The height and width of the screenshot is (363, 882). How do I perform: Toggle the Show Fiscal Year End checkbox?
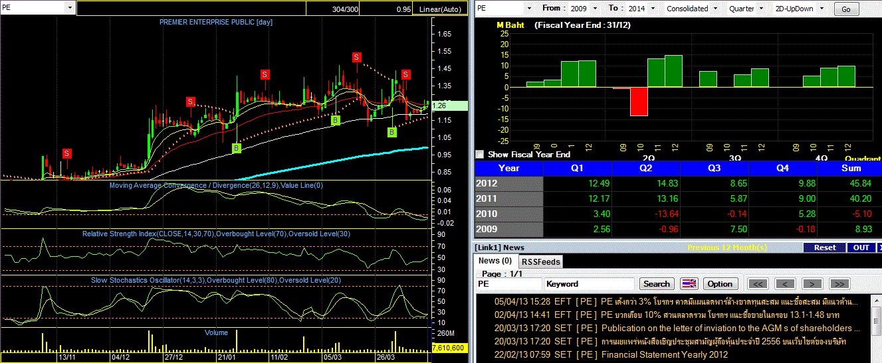pos(480,154)
